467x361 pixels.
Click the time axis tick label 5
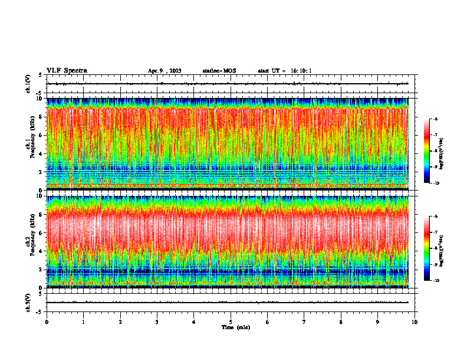tap(231, 322)
